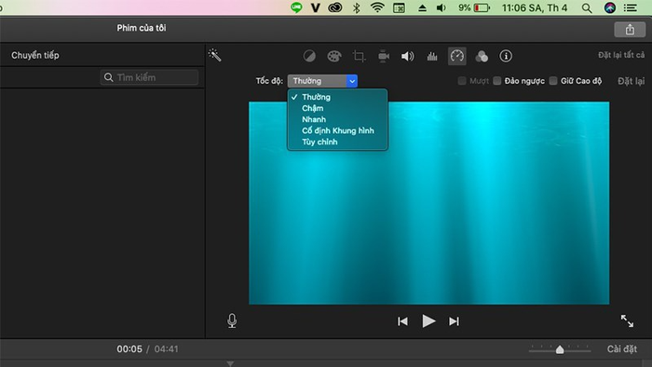Collapse the Tốc độ dropdown arrow
The image size is (652, 367).
point(352,81)
